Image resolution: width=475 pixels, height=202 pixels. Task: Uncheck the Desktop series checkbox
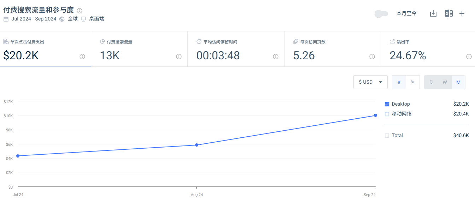387,104
